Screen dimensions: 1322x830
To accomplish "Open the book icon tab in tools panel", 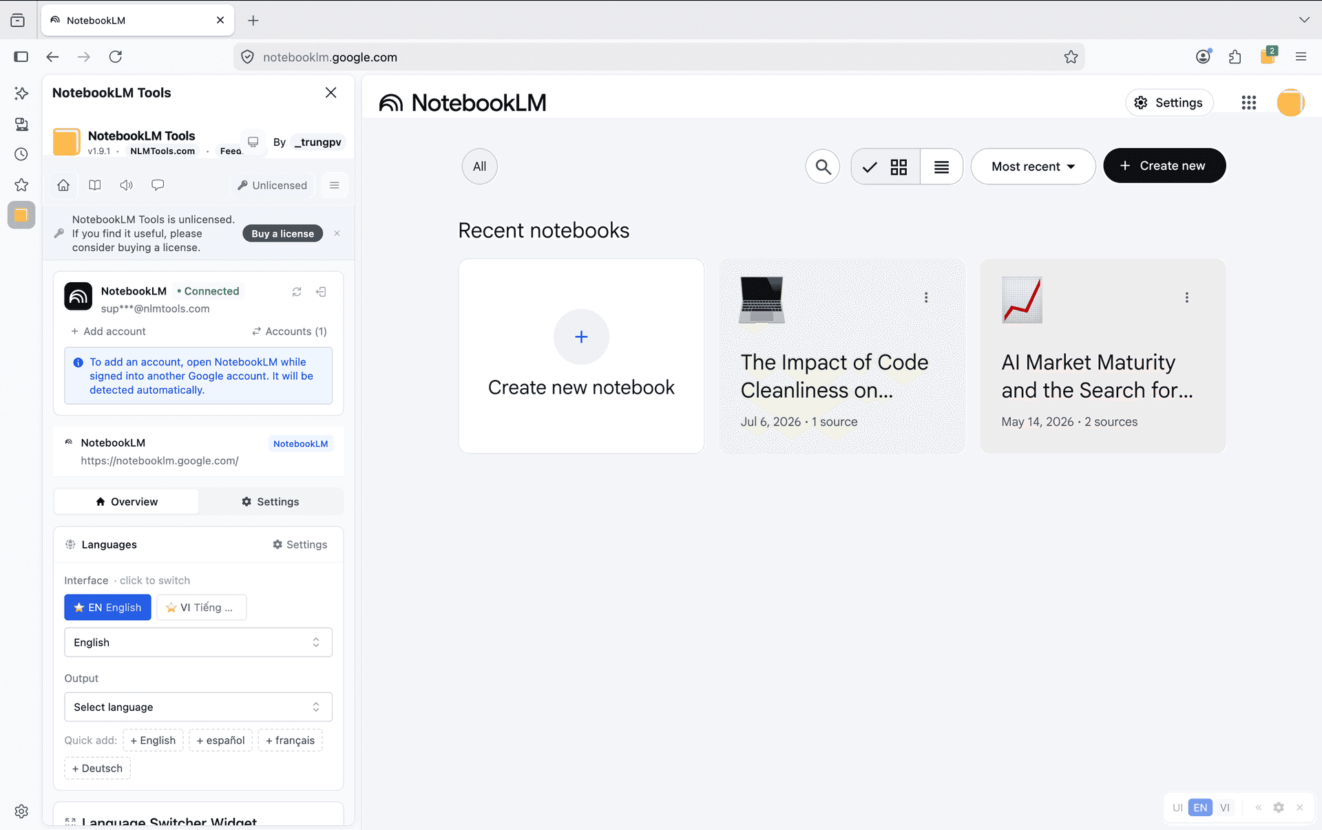I will click(95, 185).
